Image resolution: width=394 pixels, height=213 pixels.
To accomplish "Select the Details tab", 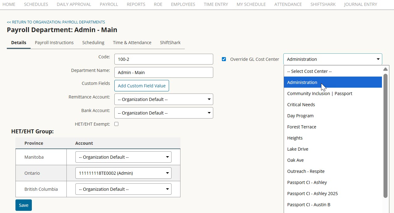I will (19, 43).
